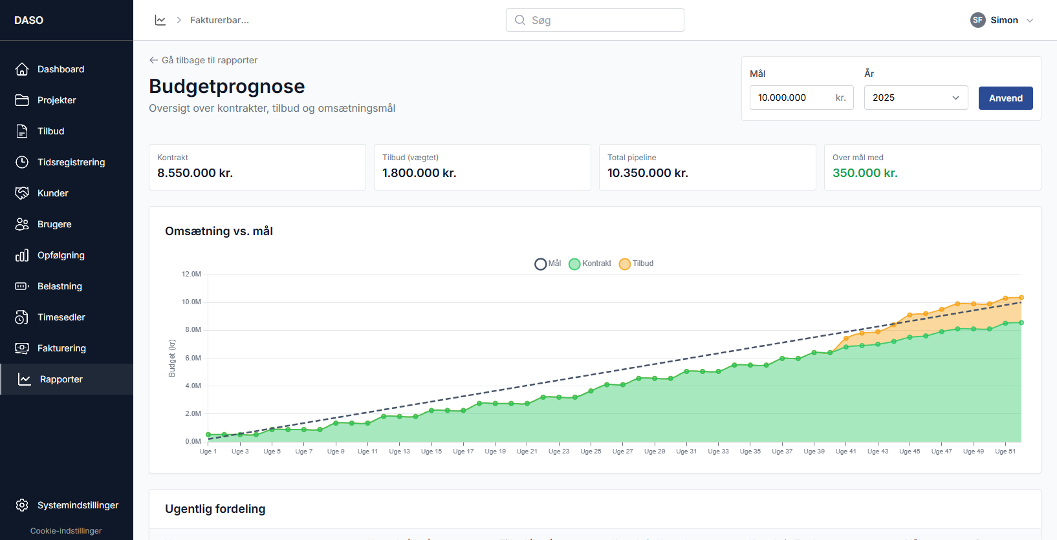Click the reports chart icon in breadcrumb
This screenshot has height=540, width=1057.
(160, 20)
